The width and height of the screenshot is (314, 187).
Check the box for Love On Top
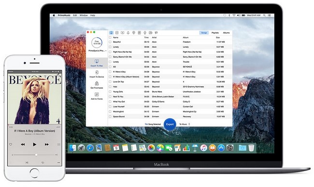point(110,82)
